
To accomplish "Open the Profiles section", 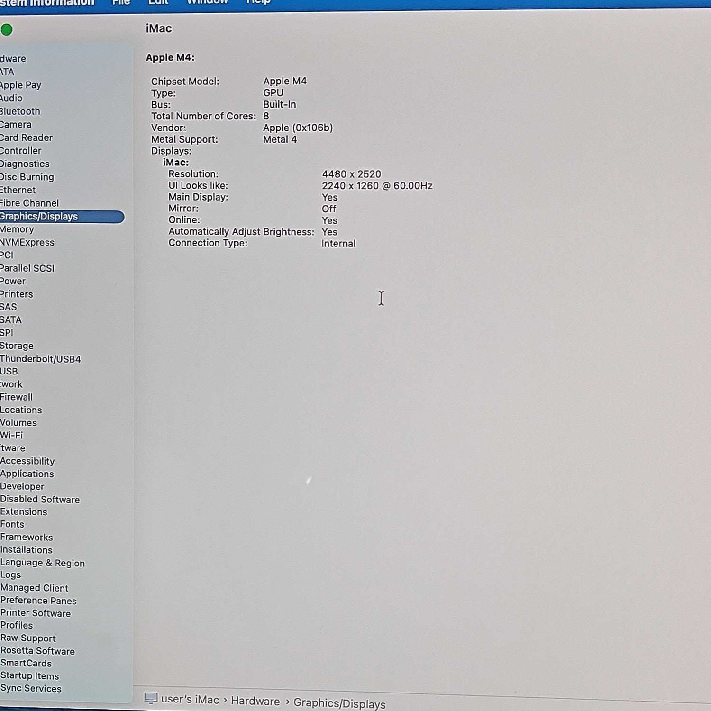I will click(17, 625).
